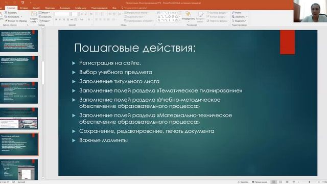Click Convert to SmartArt button
This screenshot has width=327, height=184.
coord(138,21)
